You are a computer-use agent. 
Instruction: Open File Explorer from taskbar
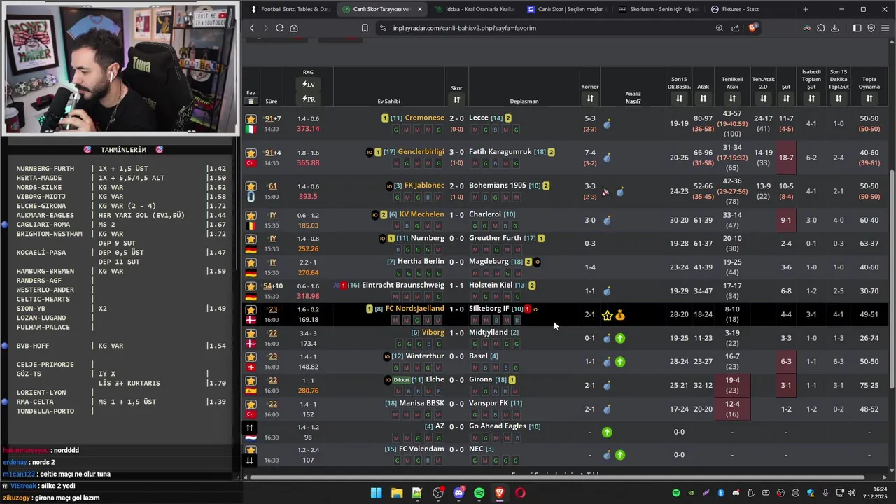click(397, 493)
